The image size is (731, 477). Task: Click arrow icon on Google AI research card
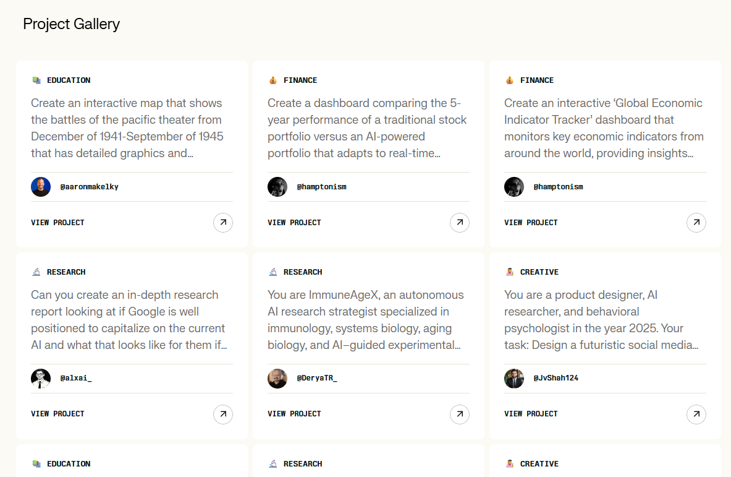tap(223, 415)
